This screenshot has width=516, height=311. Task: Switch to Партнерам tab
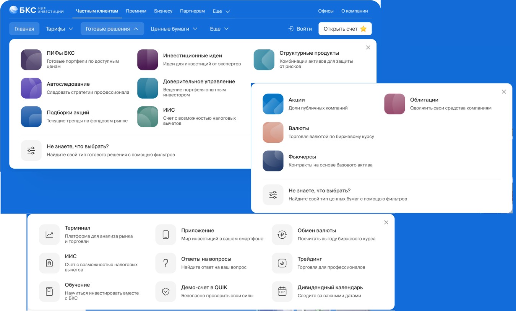[192, 11]
